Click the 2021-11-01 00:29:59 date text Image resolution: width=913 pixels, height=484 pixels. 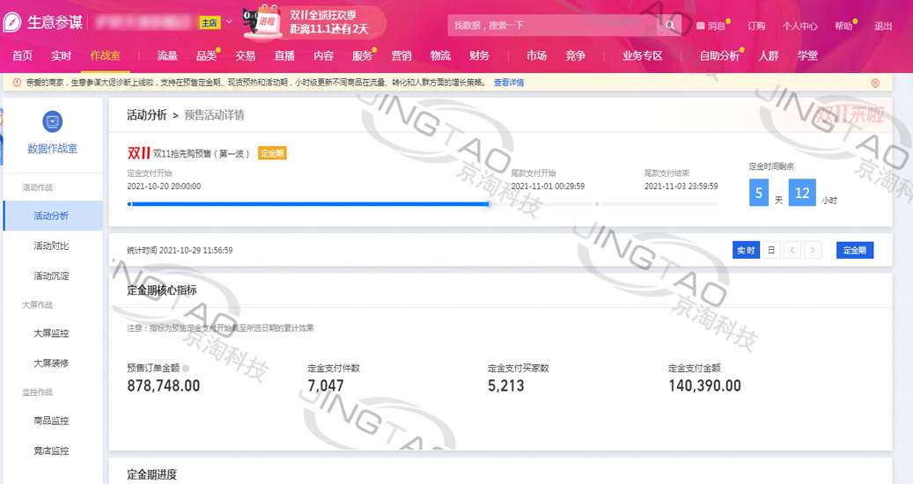[x=548, y=187]
